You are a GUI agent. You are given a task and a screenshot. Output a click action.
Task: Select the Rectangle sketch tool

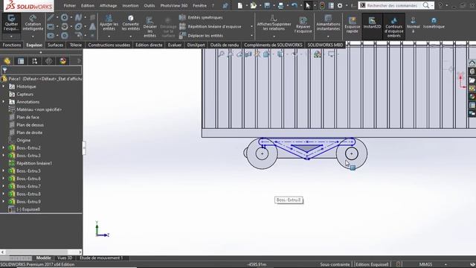(x=51, y=27)
